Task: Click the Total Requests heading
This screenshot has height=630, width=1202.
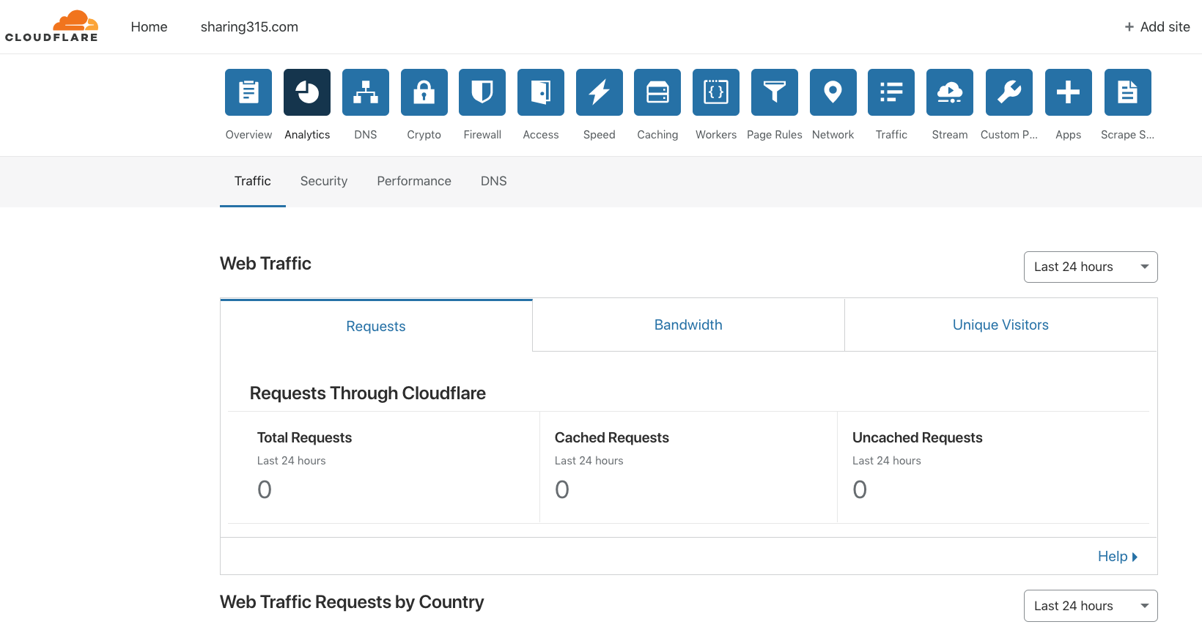Action: (304, 437)
